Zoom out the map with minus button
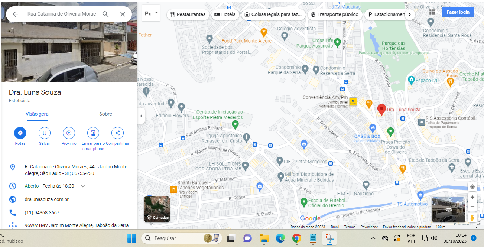 tap(472, 207)
